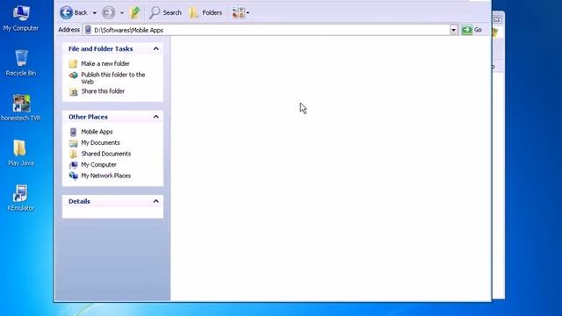Open the Search toolbar button
Image resolution: width=562 pixels, height=316 pixels.
coord(165,12)
